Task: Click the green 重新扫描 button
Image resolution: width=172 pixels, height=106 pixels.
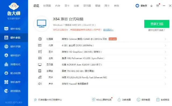Action: (157, 24)
